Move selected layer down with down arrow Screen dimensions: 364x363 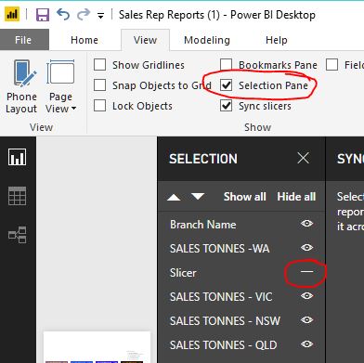[x=198, y=196]
